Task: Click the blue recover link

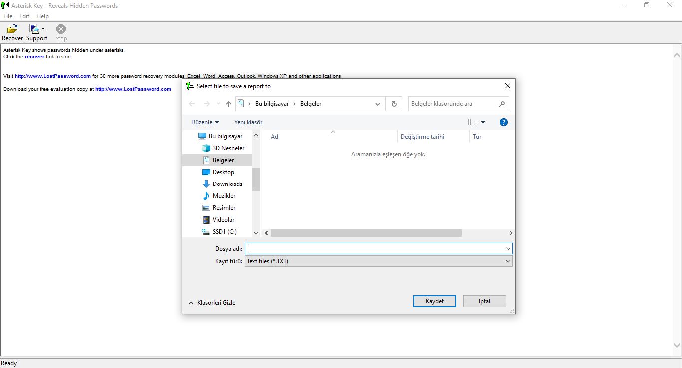Action: click(x=34, y=57)
